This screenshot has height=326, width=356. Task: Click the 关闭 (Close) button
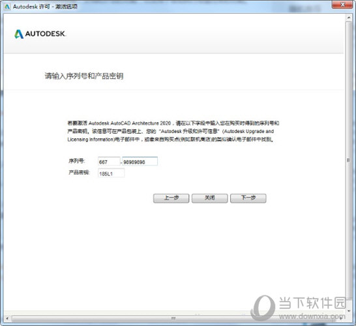click(x=209, y=198)
